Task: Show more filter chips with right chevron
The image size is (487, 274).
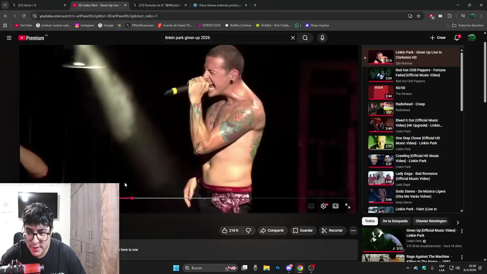Action: point(458,223)
